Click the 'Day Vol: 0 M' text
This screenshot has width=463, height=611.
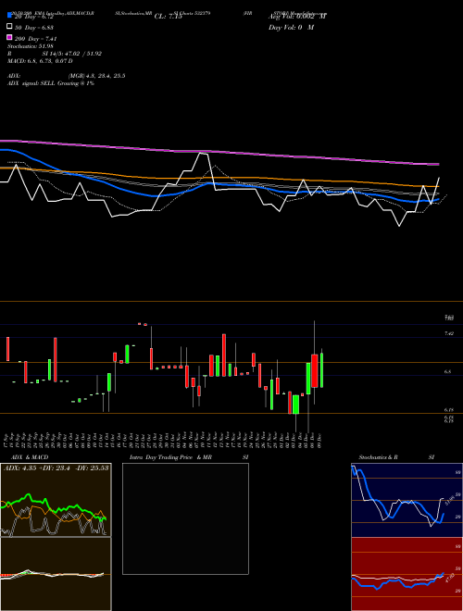(291, 27)
